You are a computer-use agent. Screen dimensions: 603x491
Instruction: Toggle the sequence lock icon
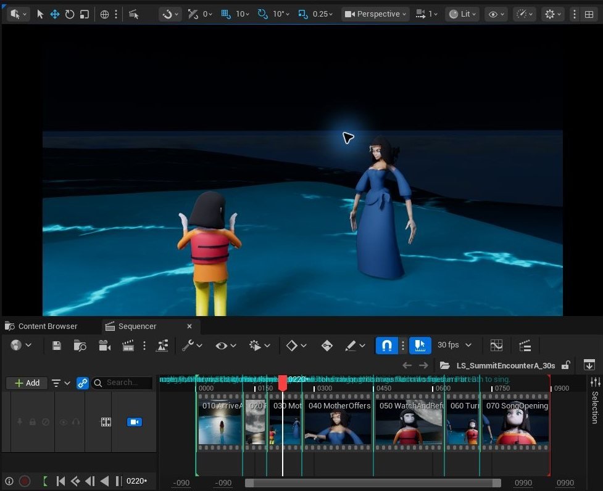[565, 365]
